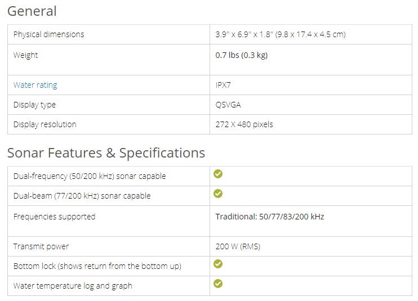Click the 200 W (RMS) transmit power value
The image size is (418, 301).
238,246
